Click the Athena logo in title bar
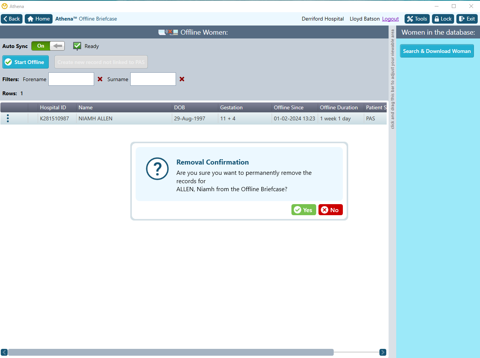Image resolution: width=480 pixels, height=358 pixels. [x=5, y=6]
